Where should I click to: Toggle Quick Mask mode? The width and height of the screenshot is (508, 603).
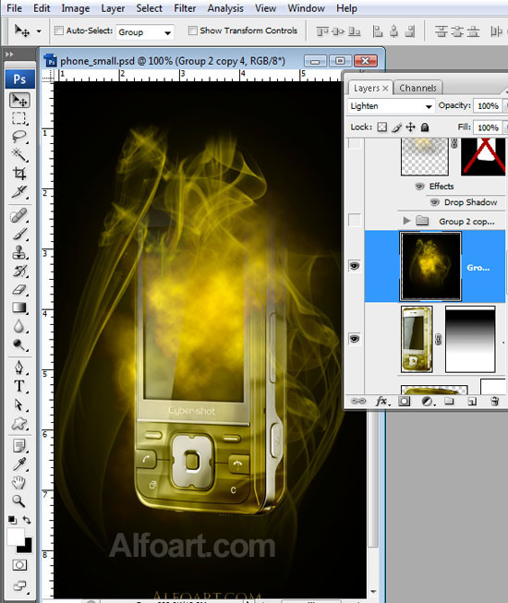19,565
